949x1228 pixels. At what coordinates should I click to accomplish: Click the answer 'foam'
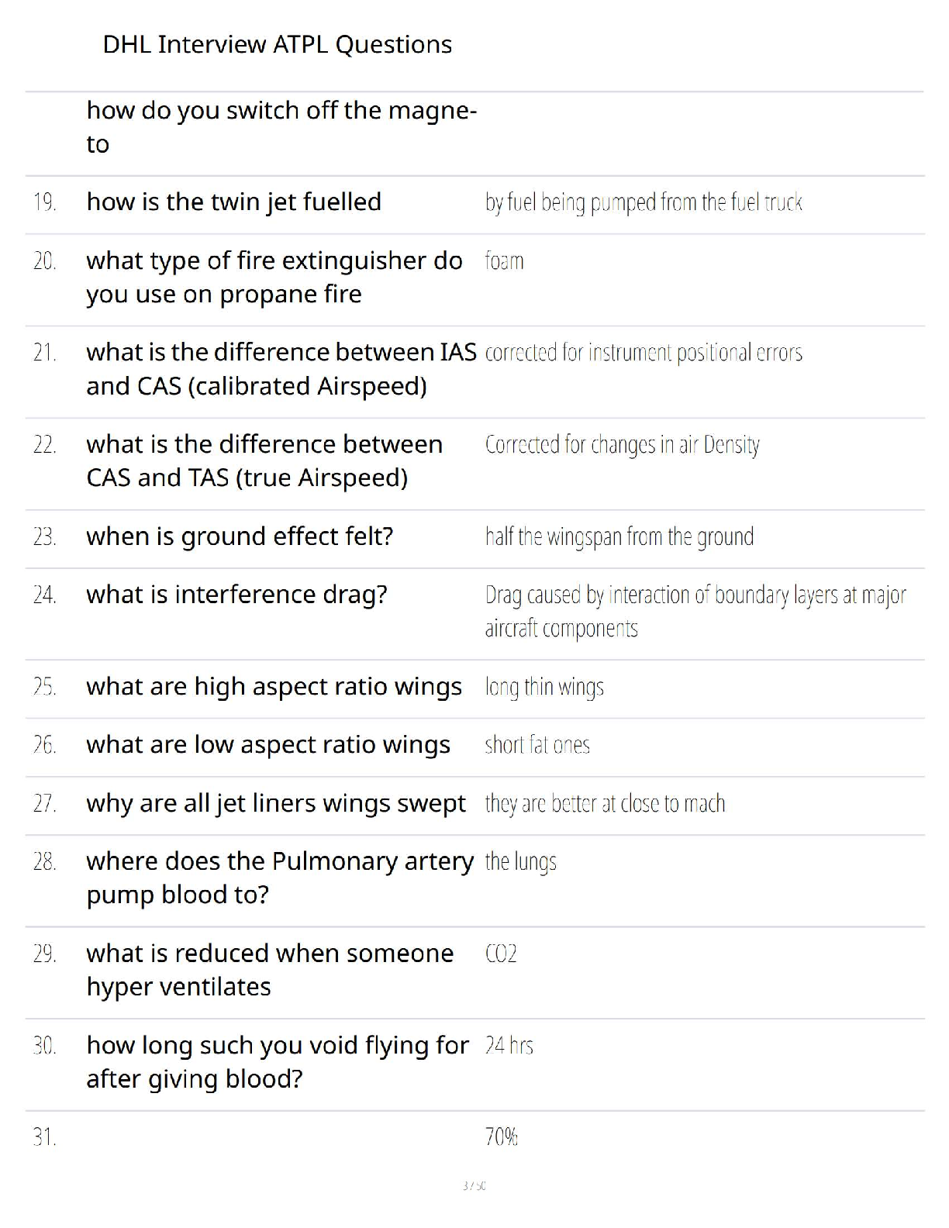pyautogui.click(x=504, y=261)
